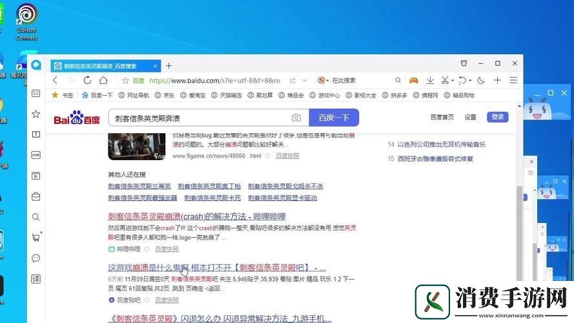The height and width of the screenshot is (323, 574).
Task: Open the sidebar magnifier search icon
Action: click(x=36, y=217)
